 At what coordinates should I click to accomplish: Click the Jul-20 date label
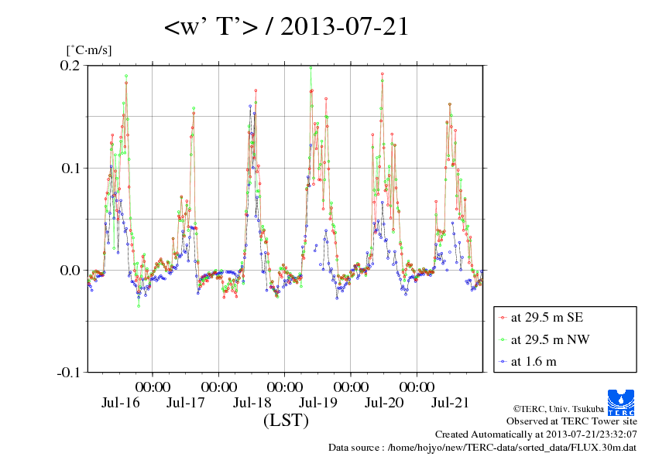pos(384,402)
